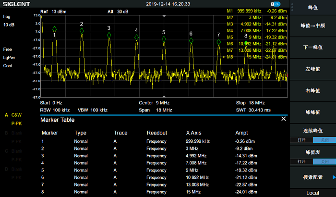
Task: Click the Center 9 MHz frequency field
Action: 154,103
